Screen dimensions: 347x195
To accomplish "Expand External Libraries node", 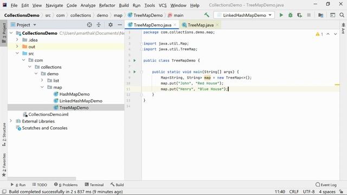I will 11,121.
